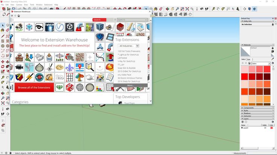Switch to the Edit tab in Materials
277x155 pixels.
point(249,60)
